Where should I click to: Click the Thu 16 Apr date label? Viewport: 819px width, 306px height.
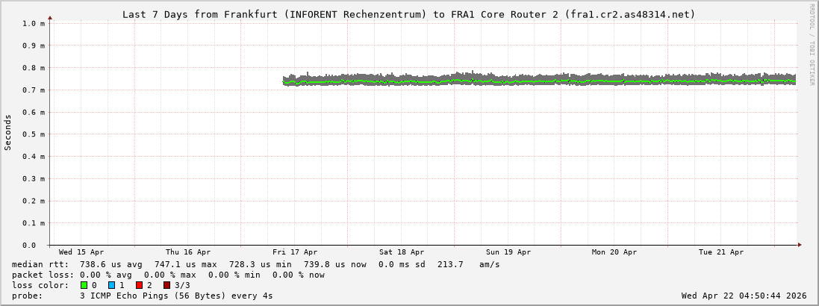(188, 252)
